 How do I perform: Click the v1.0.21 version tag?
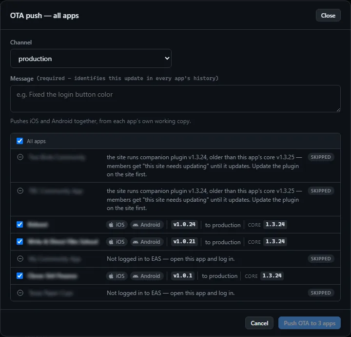coord(184,241)
